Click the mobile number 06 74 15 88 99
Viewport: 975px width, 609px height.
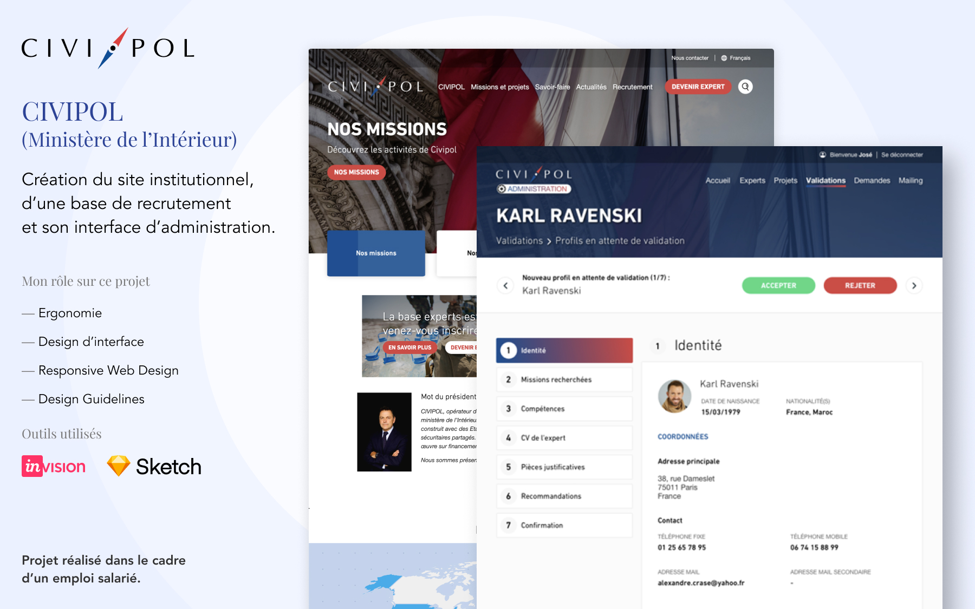pos(814,547)
